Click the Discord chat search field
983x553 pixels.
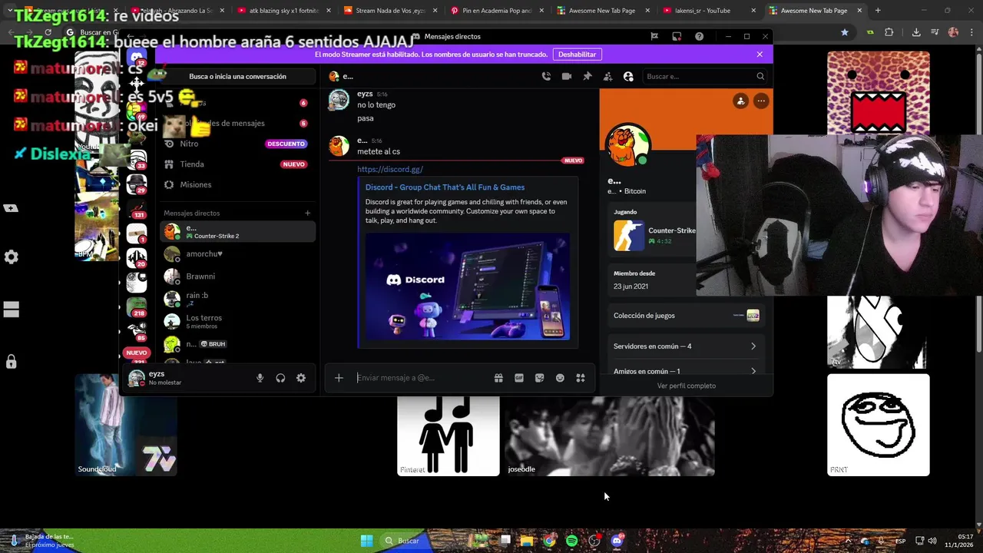pos(705,76)
